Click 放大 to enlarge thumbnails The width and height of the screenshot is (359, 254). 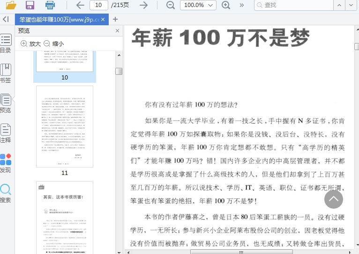tap(31, 44)
